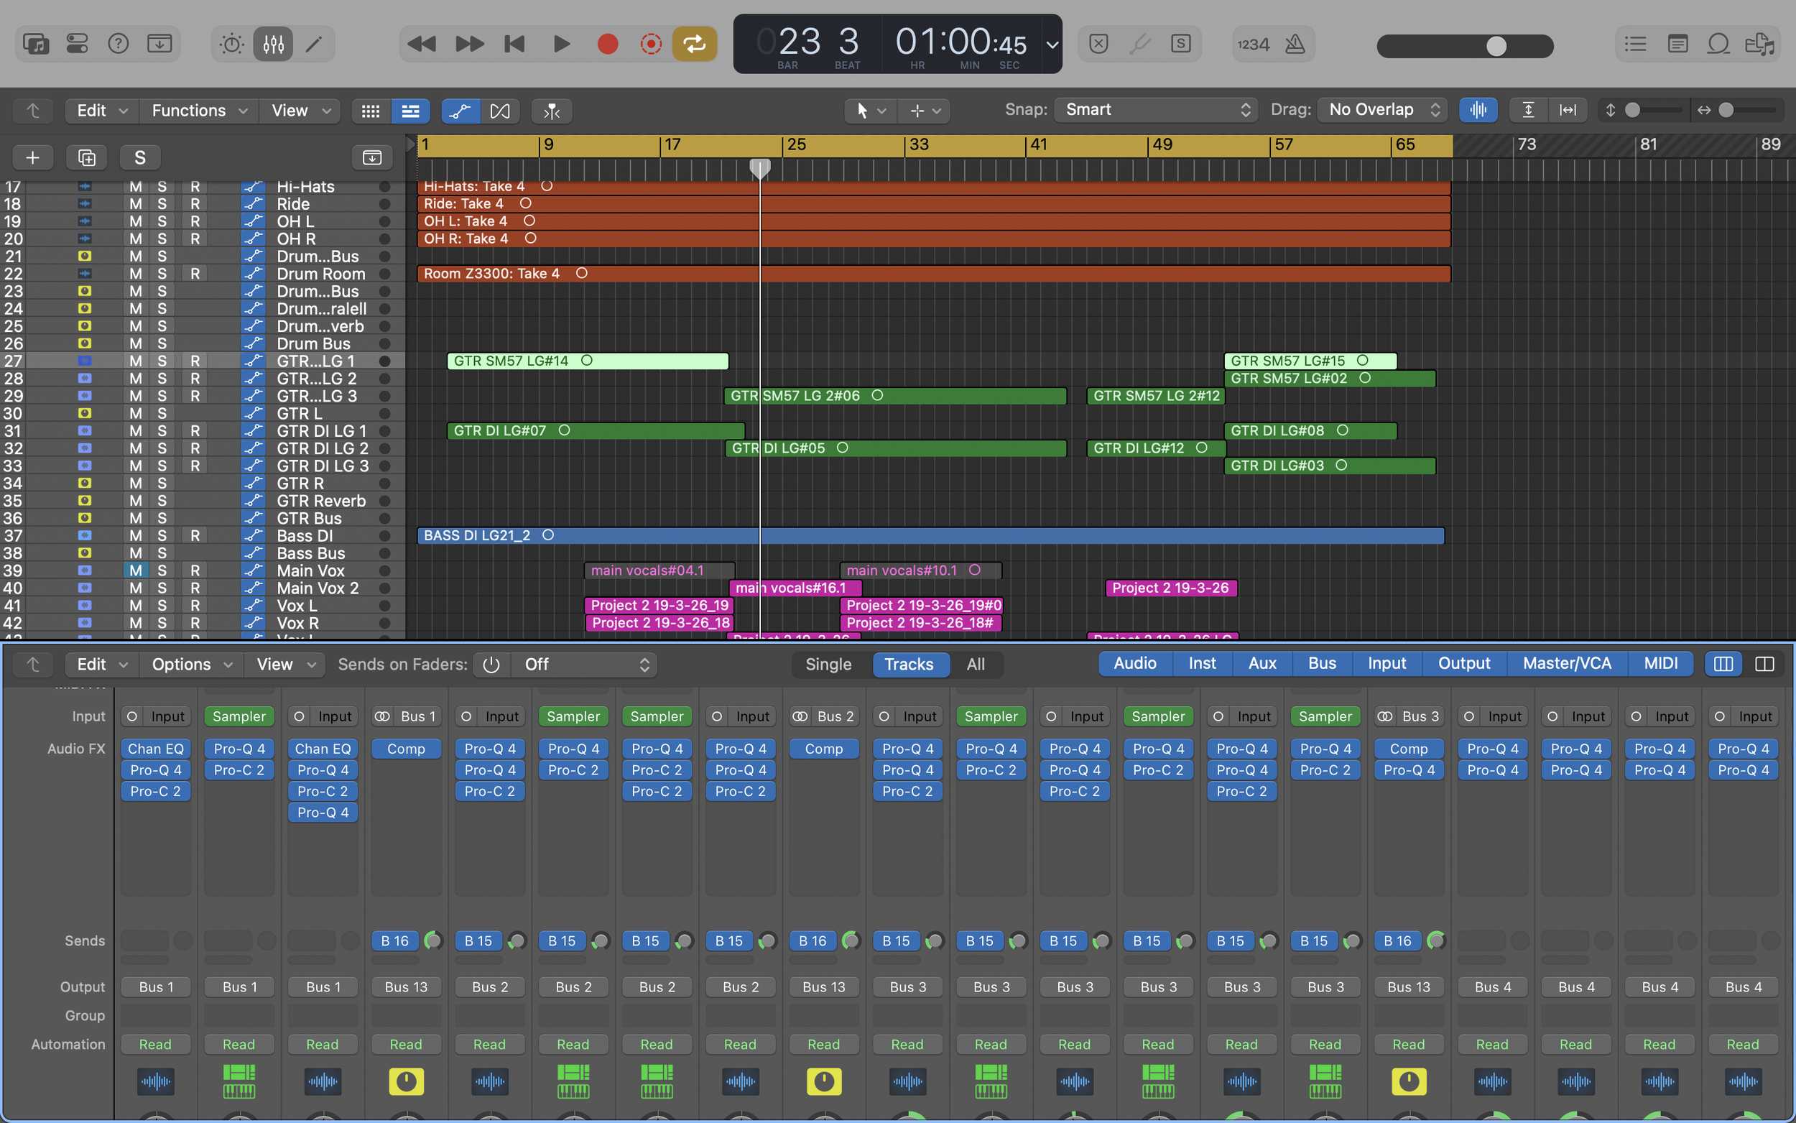This screenshot has height=1123, width=1796.
Task: Open the Library panel icon
Action: 36,45
